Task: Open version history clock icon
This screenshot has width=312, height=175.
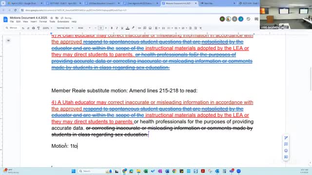Action: pyautogui.click(x=248, y=19)
